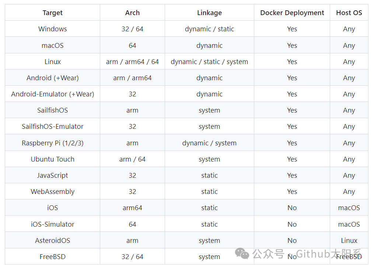The width and height of the screenshot is (374, 269).
Task: Click the Raspberry Pi (1/2/3) cell
Action: [x=53, y=143]
